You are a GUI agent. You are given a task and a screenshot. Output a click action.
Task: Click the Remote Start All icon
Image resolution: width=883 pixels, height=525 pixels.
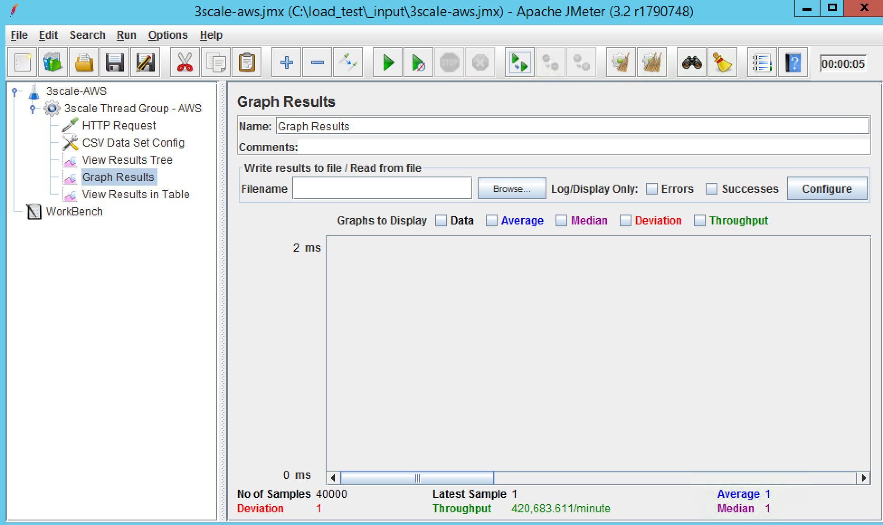[x=519, y=62]
